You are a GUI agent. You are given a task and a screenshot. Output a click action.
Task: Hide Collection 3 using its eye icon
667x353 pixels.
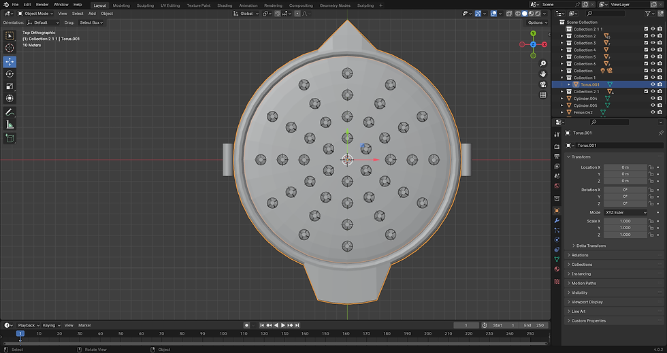coord(652,43)
